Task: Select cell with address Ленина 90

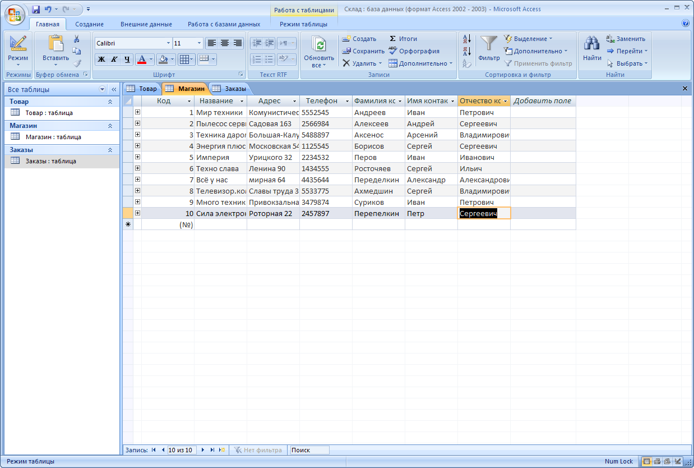Action: (x=273, y=168)
